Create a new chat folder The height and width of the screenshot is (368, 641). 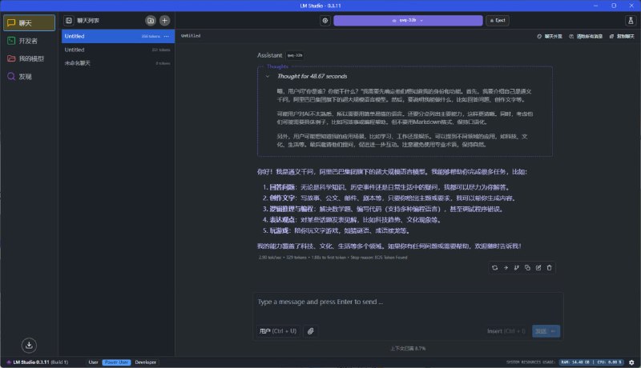pyautogui.click(x=151, y=20)
